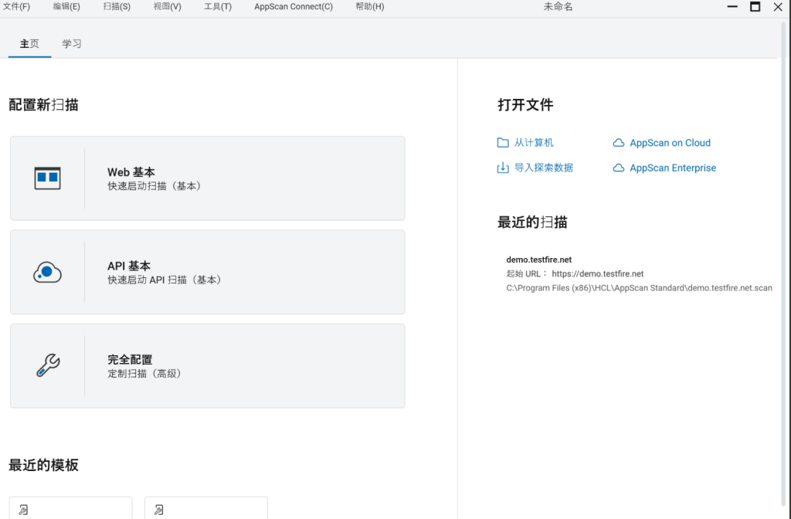The image size is (791, 519).
Task: Click the 完全配置 card to configure advanced scan
Action: 206,365
